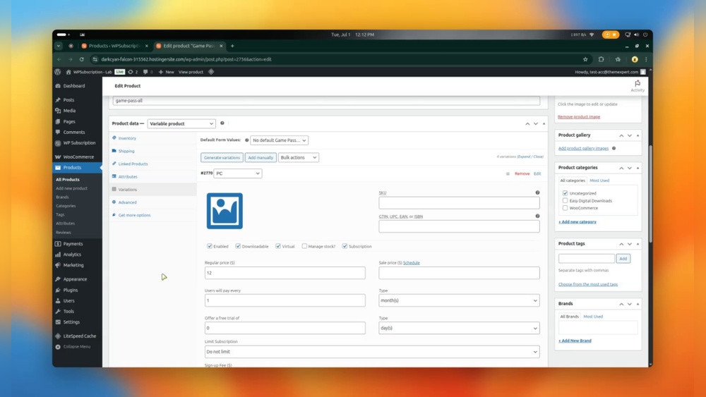Image resolution: width=706 pixels, height=397 pixels.
Task: Open Settings in the sidebar
Action: pyautogui.click(x=71, y=322)
